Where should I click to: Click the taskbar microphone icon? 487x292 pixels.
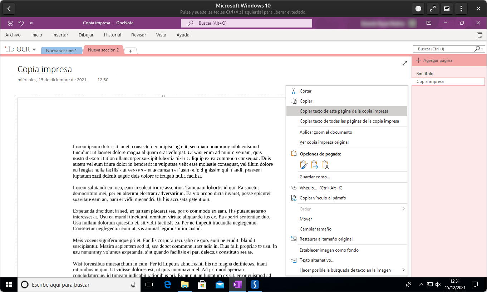[133, 285]
